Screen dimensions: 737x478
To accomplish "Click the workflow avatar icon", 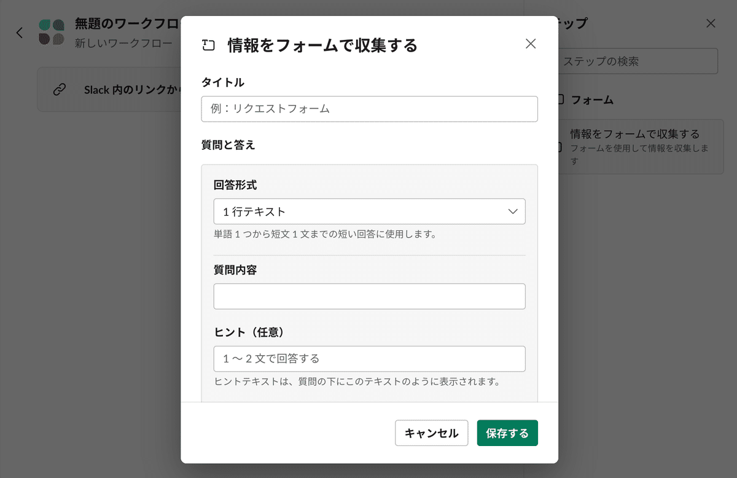I will click(x=52, y=33).
